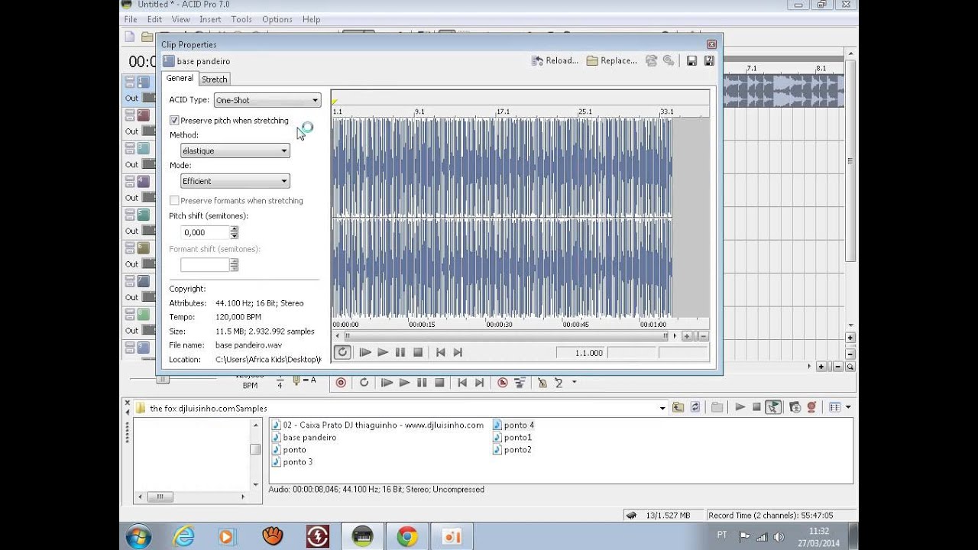Open the Explorer folder path dropdown
The image size is (978, 550).
[662, 408]
